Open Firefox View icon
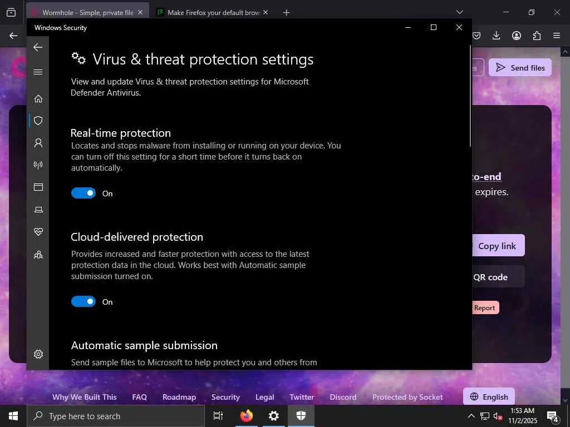 pyautogui.click(x=11, y=12)
